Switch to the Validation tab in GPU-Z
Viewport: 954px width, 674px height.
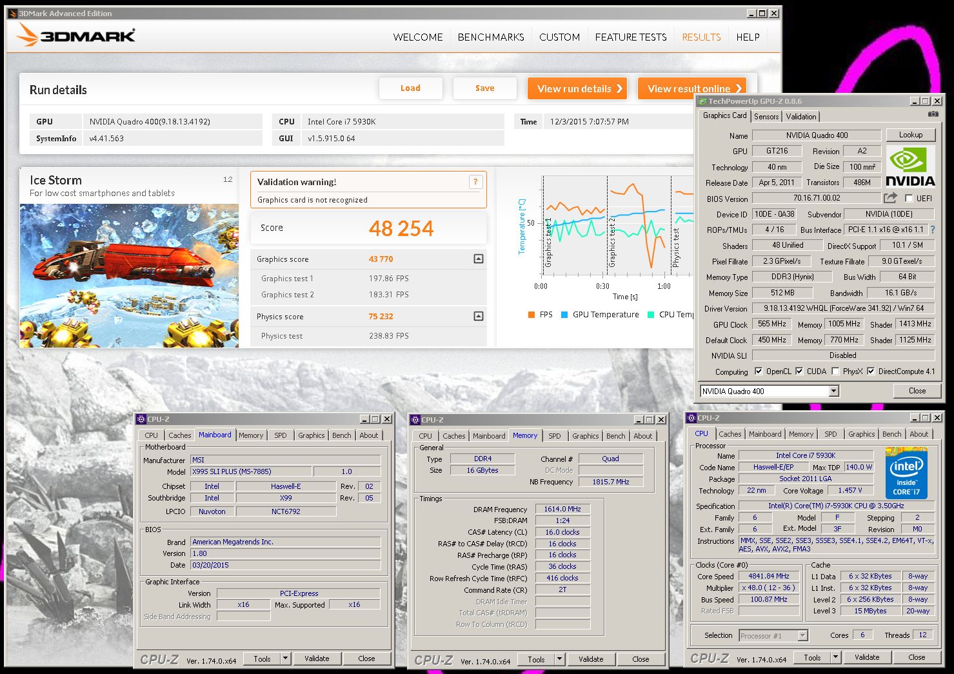tap(801, 117)
